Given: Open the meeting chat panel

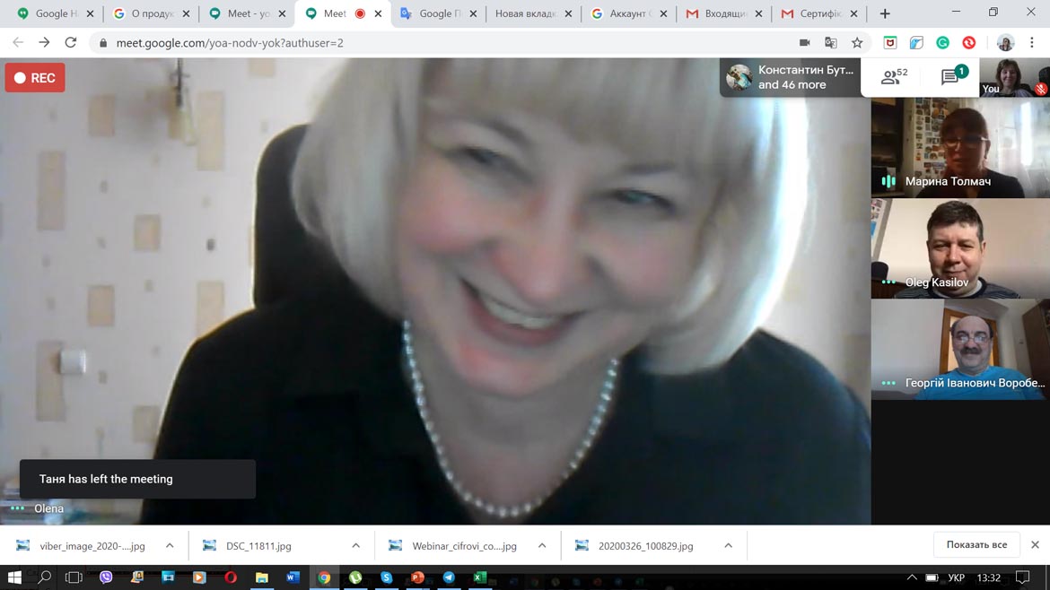Looking at the screenshot, I should (x=952, y=78).
